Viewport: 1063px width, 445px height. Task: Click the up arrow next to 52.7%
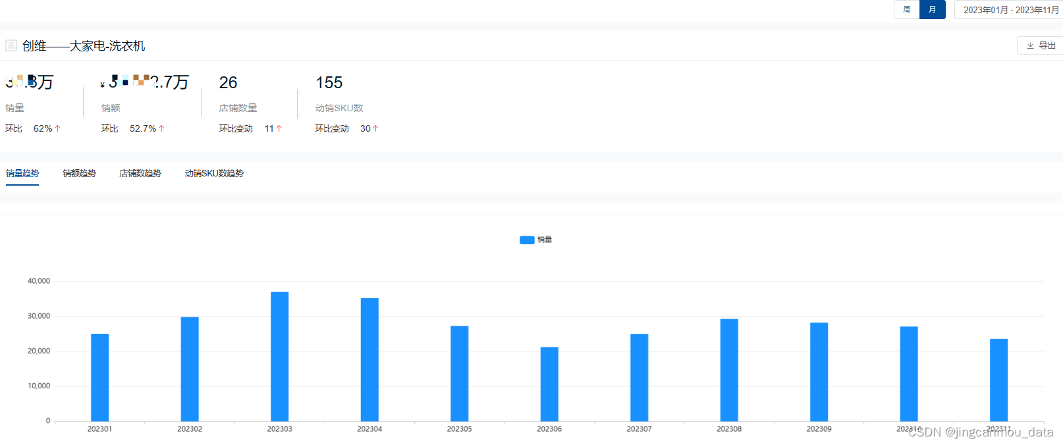tap(162, 128)
